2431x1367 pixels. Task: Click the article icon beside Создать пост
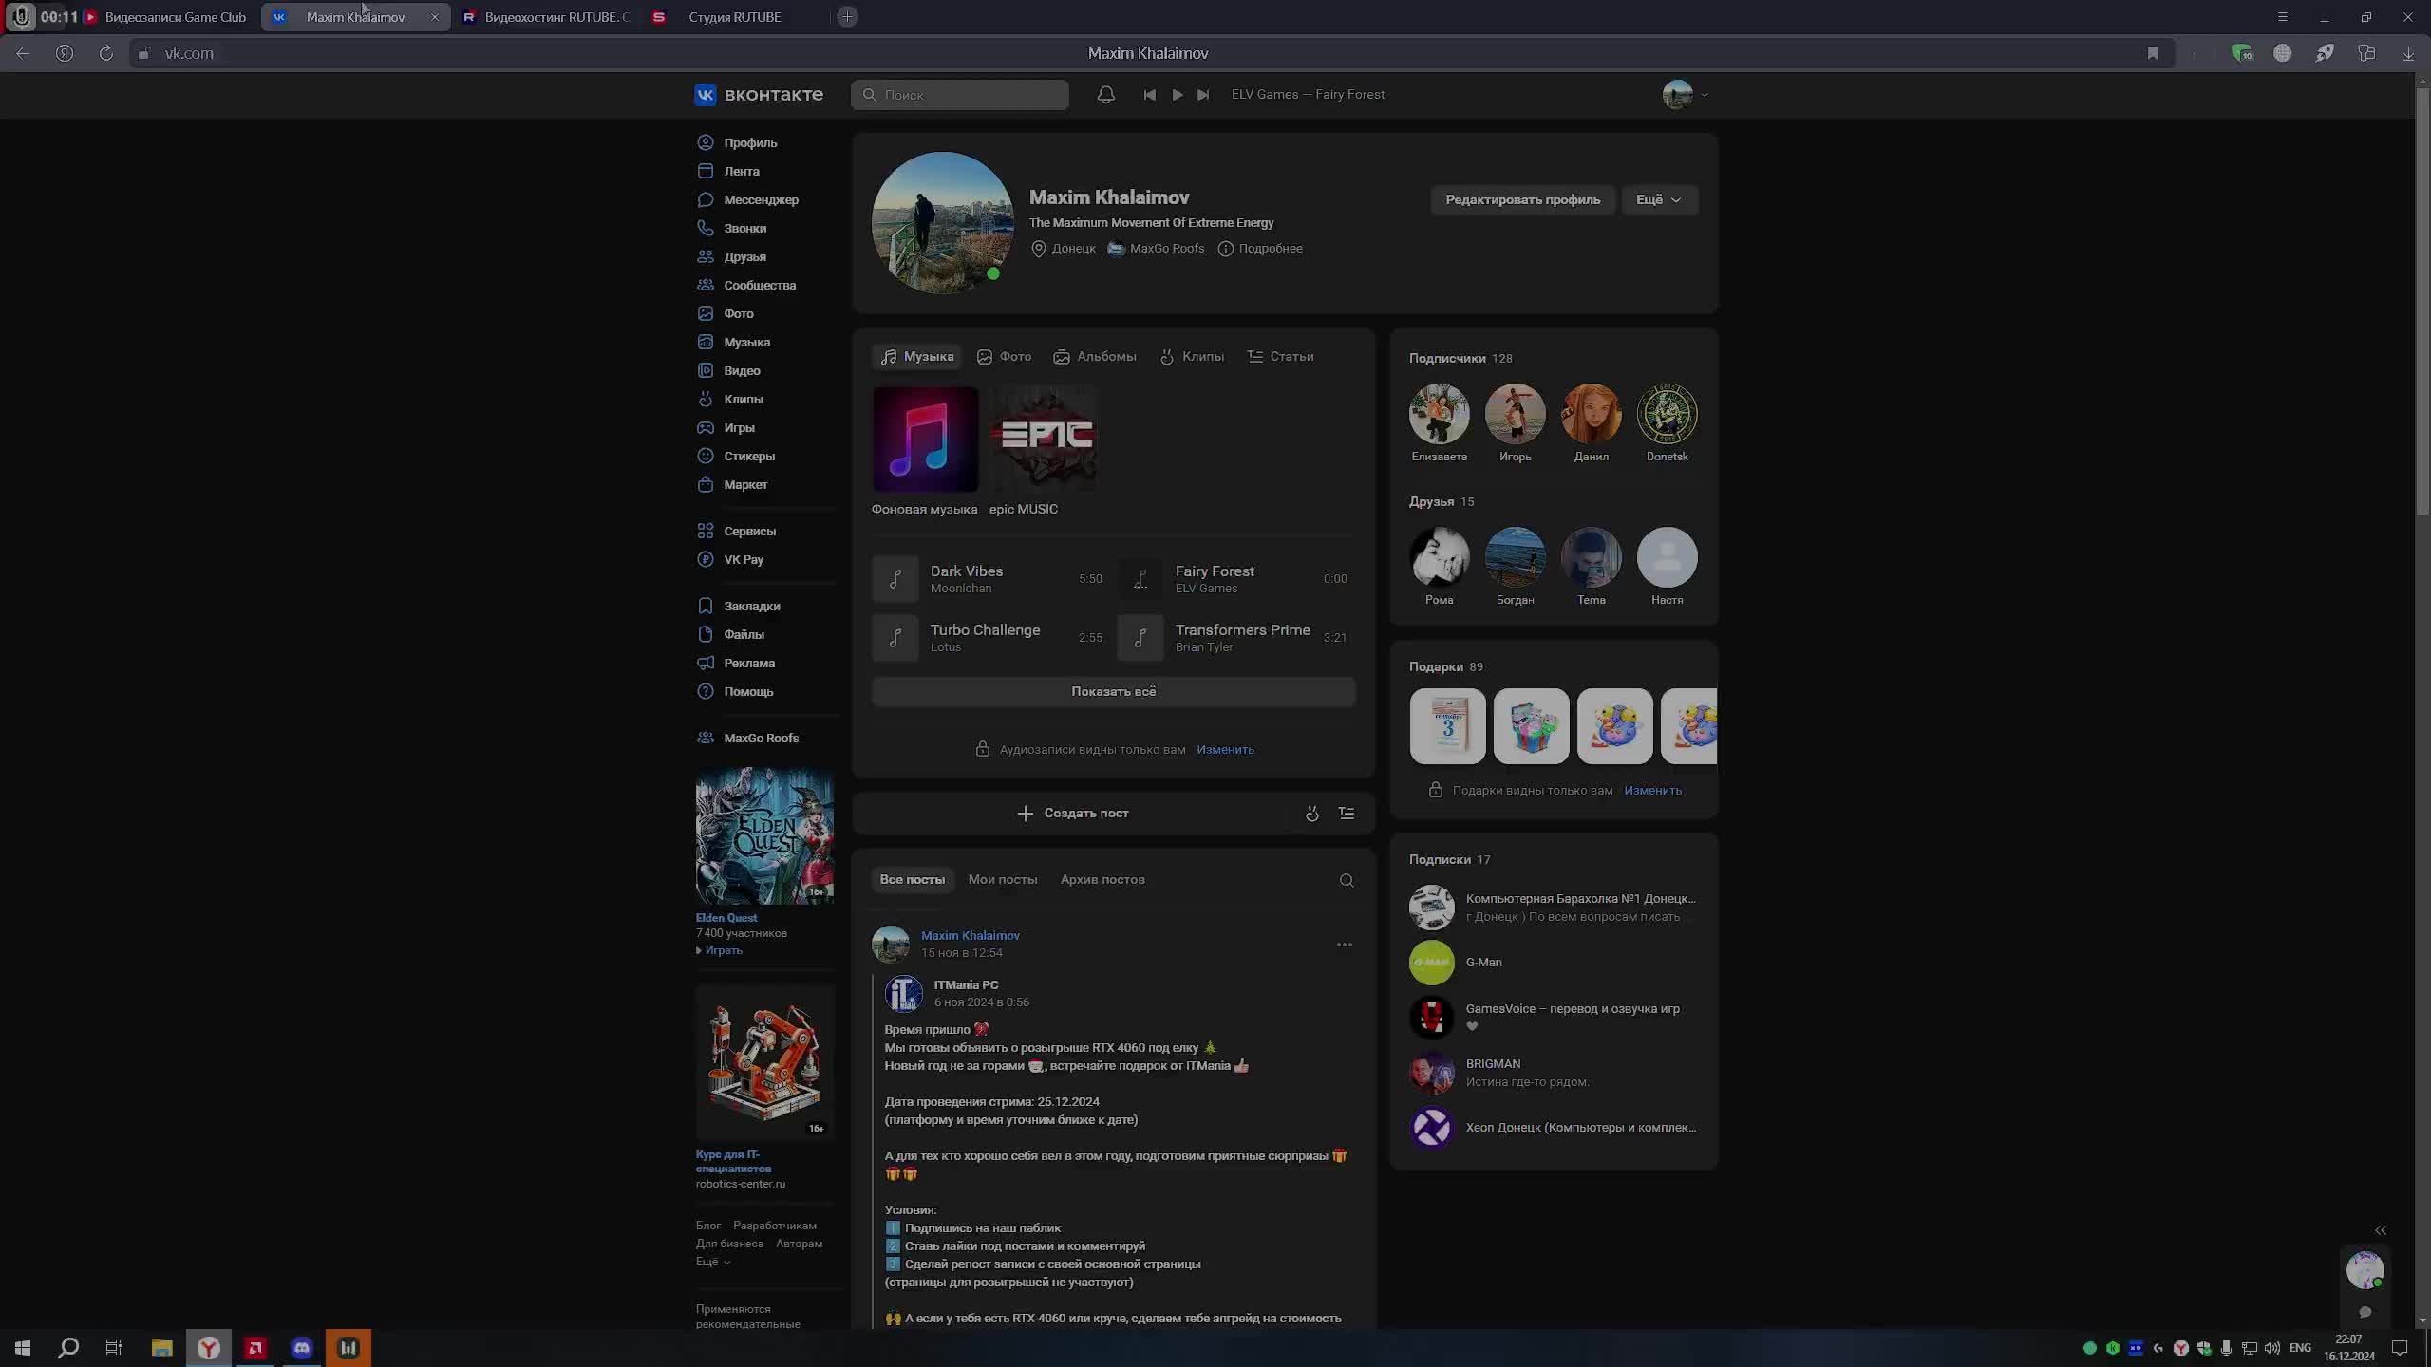(1347, 814)
